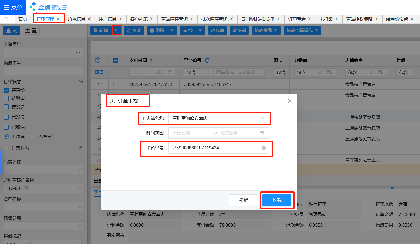Viewport: 420px width, 244px height.
Task: Click the calendar icon in 时间范围 field
Action: pyautogui.click(x=262, y=133)
